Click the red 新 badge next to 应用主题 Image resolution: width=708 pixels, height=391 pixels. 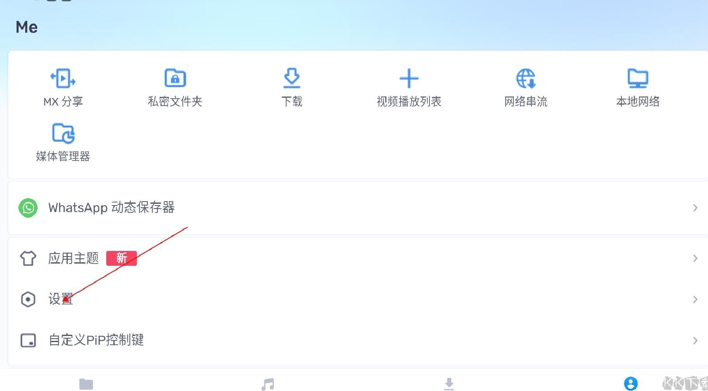[122, 258]
